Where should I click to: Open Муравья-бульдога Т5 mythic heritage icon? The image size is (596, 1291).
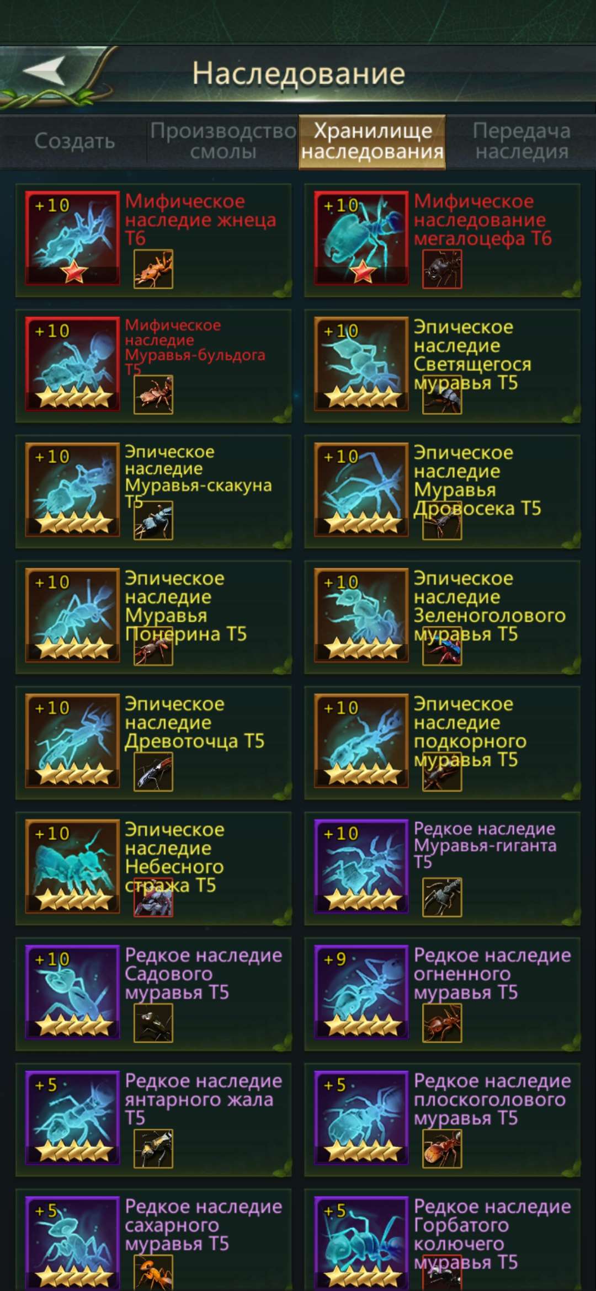(72, 364)
